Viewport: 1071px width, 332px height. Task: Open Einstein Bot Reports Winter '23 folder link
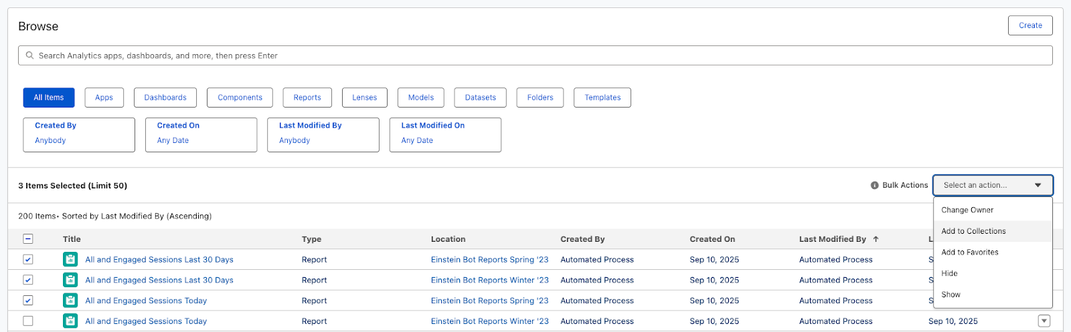pos(489,281)
